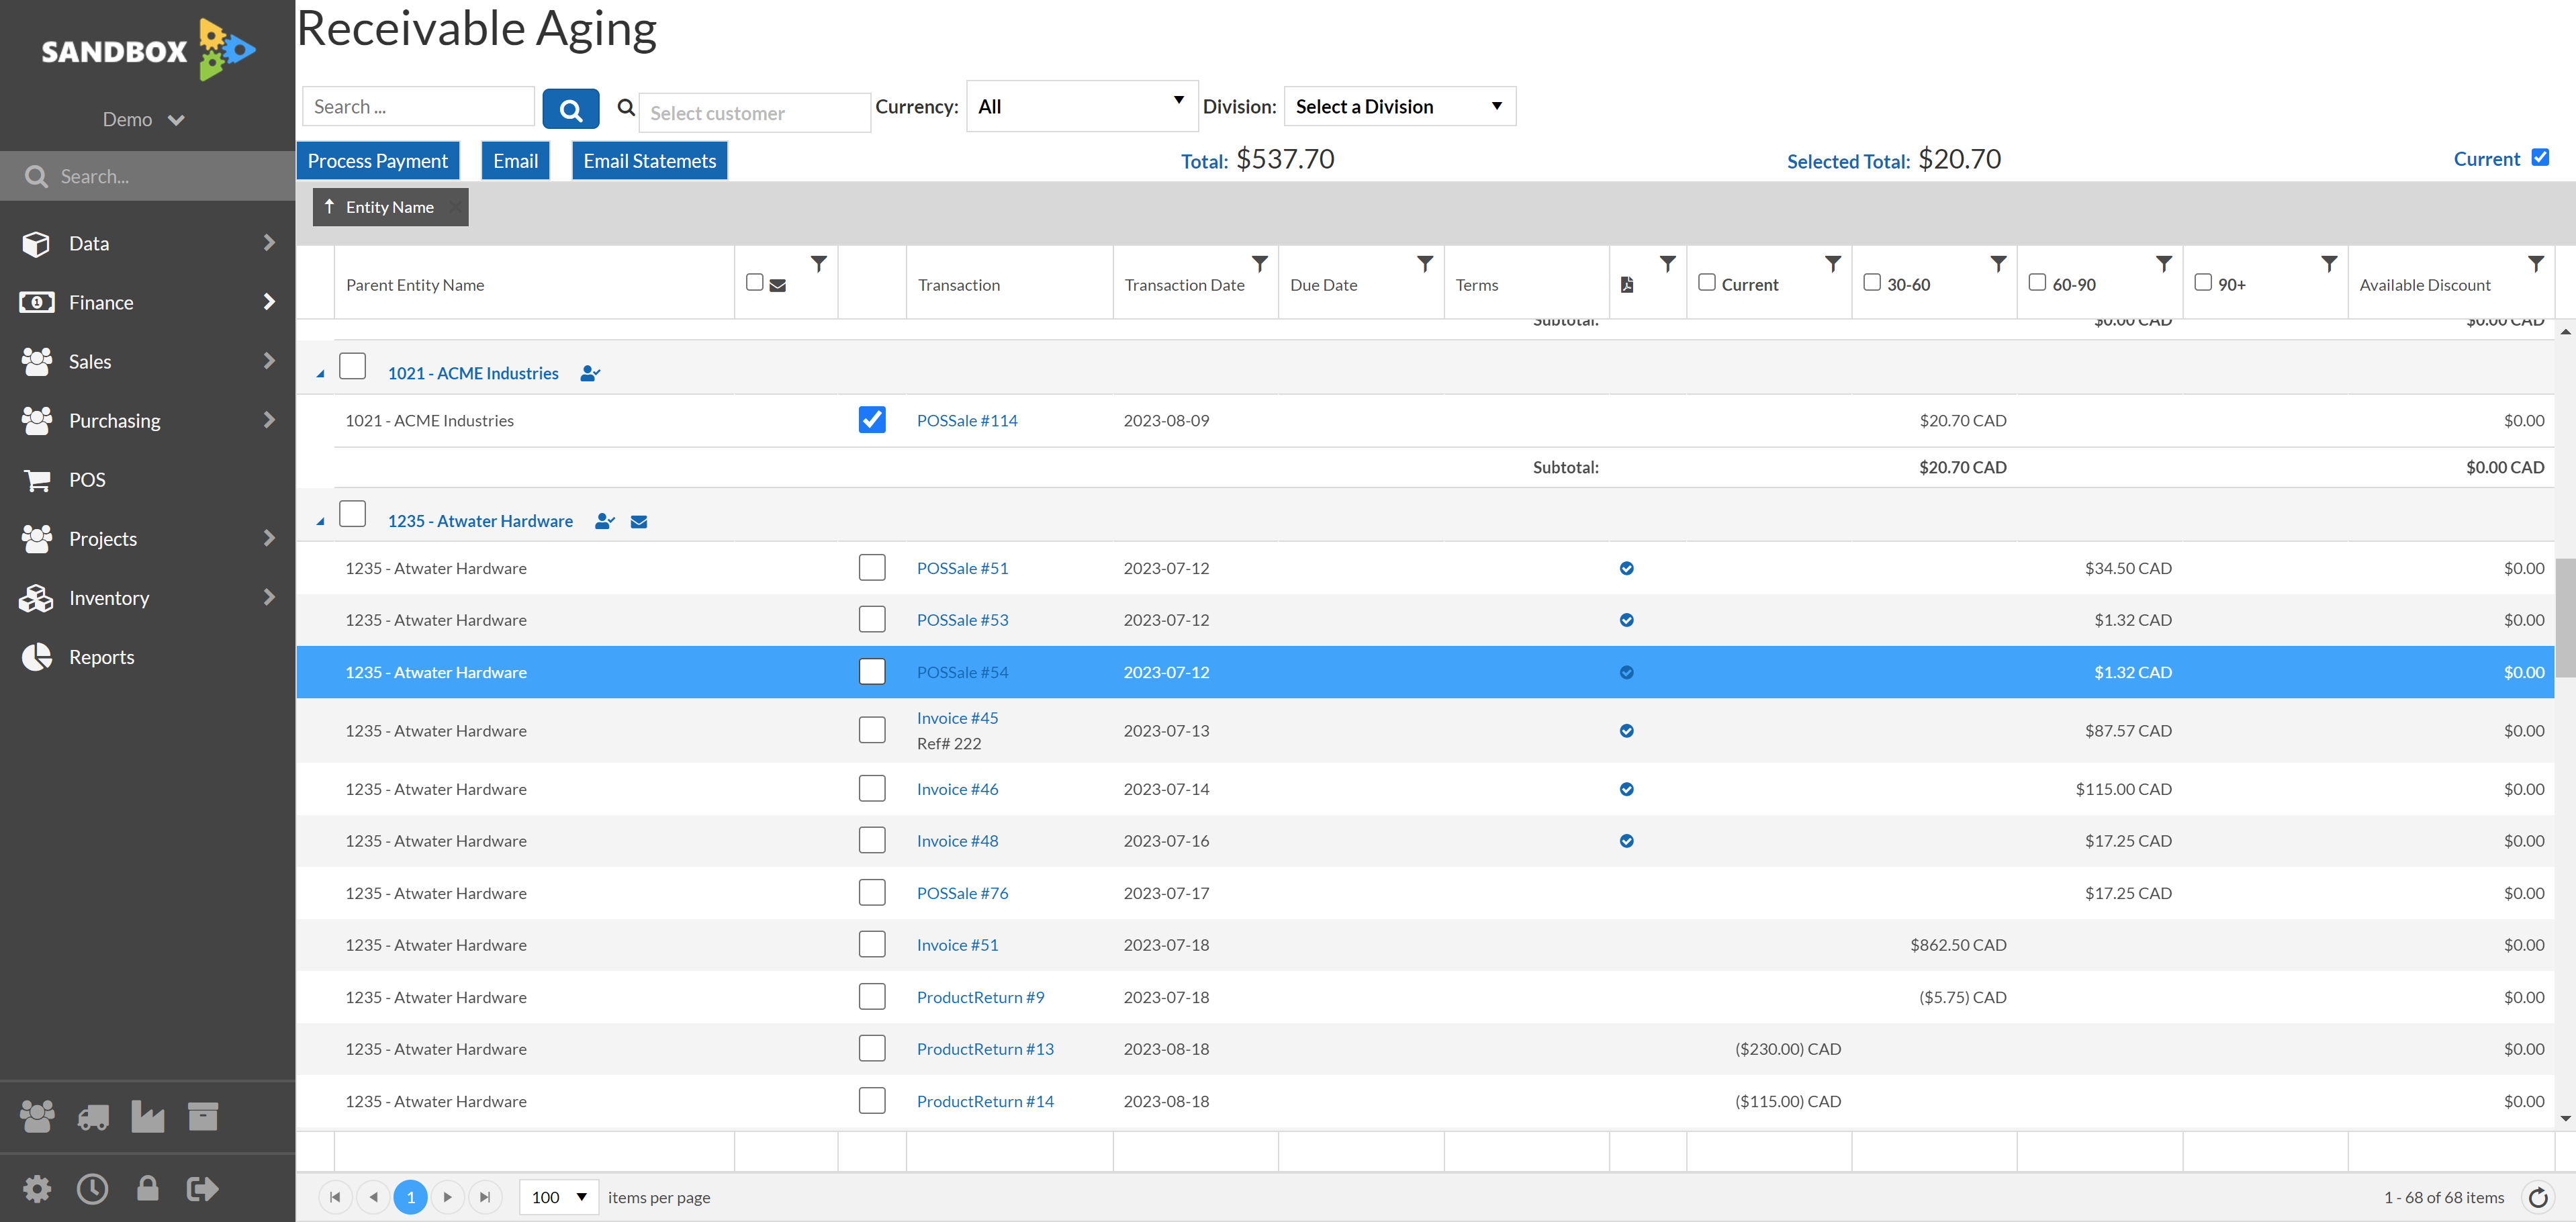This screenshot has width=2576, height=1222.
Task: Click ACME Industries contact user icon
Action: 590,374
